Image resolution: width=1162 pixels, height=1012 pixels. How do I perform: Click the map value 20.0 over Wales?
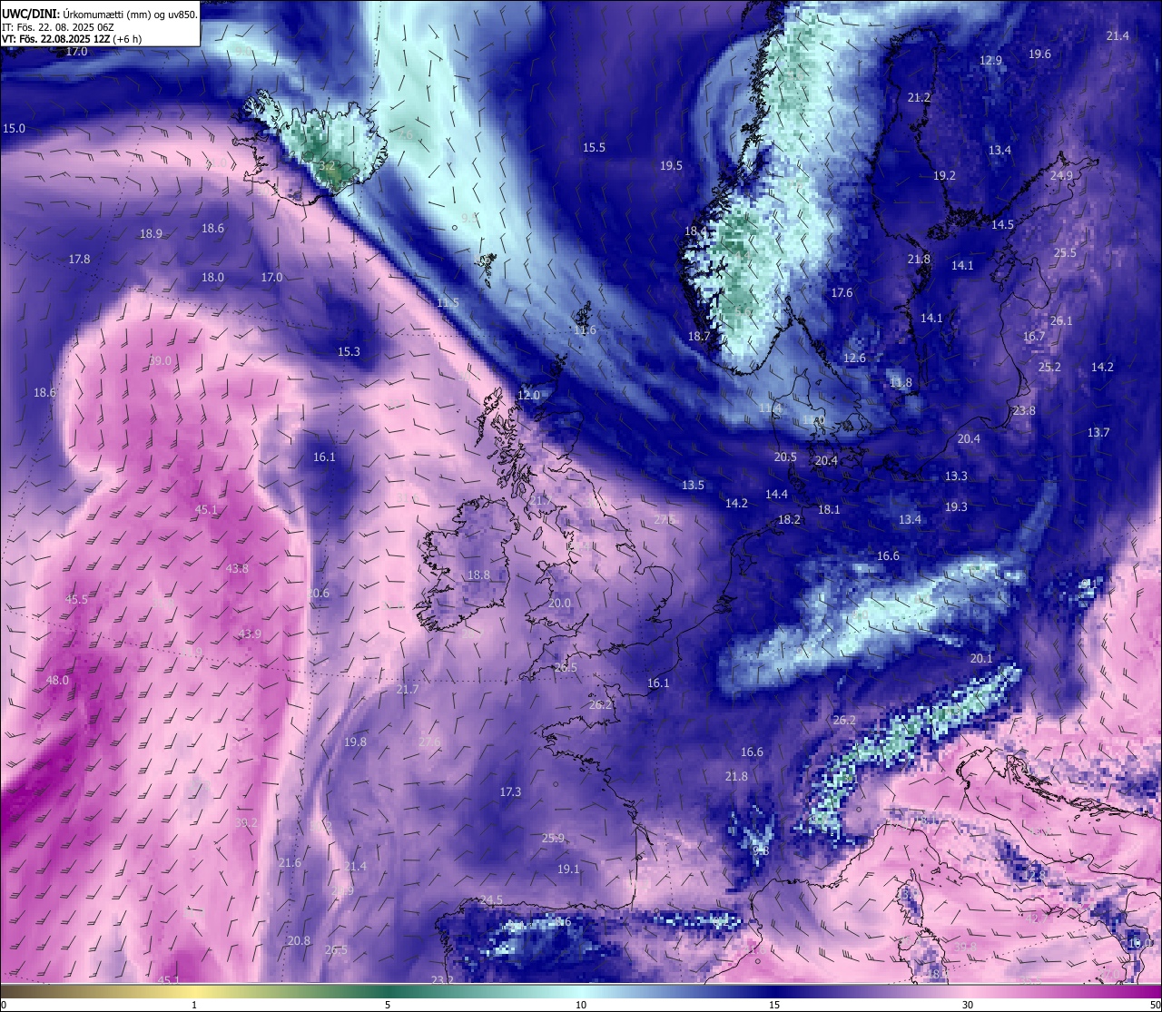[x=559, y=604]
